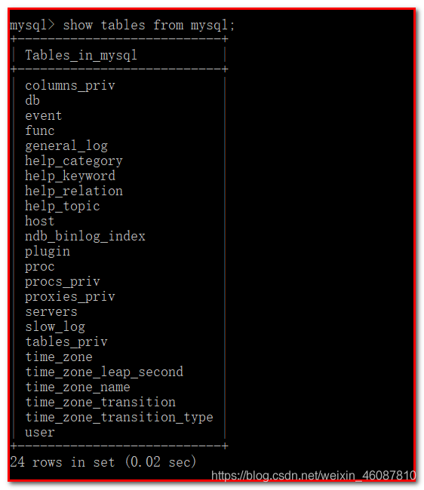The width and height of the screenshot is (424, 490).
Task: Click the 'show tables from mysql;' command text
Action: 149,25
